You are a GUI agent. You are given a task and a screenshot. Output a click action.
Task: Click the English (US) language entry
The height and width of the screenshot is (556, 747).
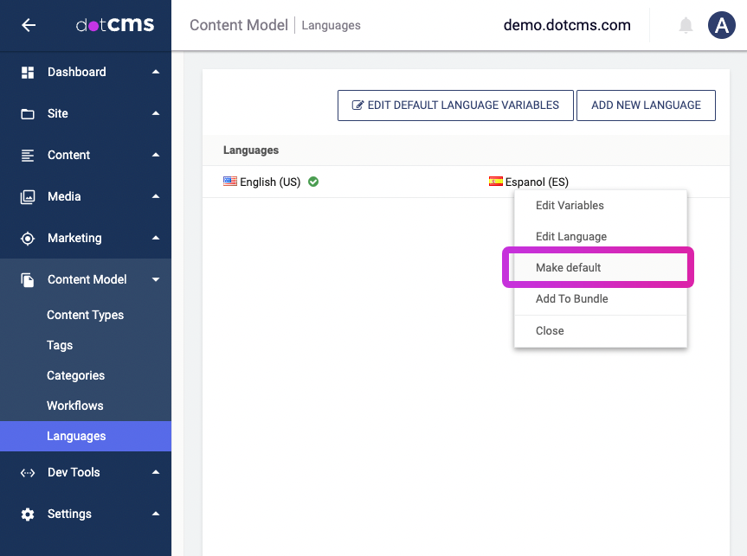[x=269, y=182]
